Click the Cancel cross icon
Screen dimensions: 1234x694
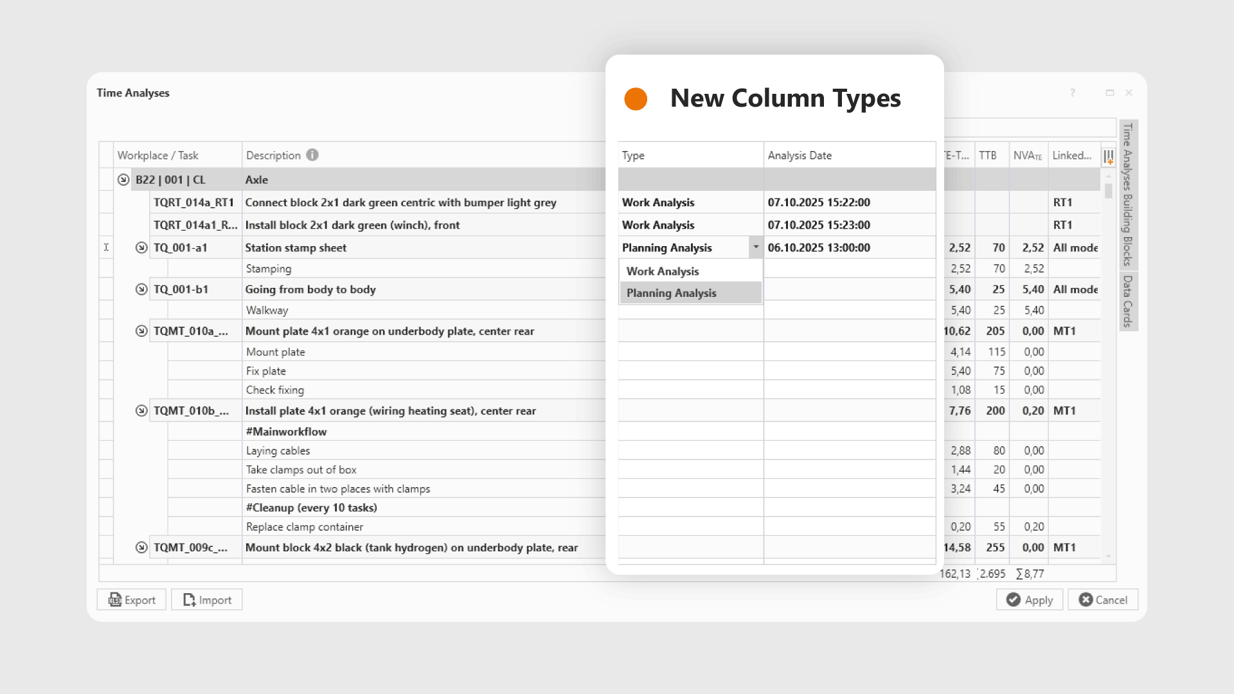pos(1086,600)
